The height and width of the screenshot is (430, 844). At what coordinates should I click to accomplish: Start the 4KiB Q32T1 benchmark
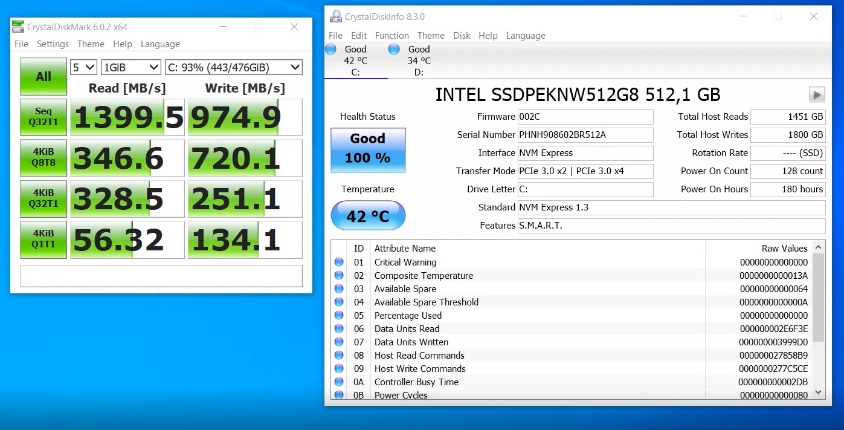(43, 198)
